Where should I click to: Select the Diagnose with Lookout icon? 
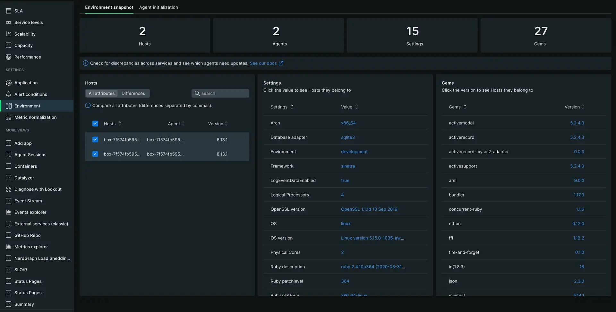click(9, 189)
